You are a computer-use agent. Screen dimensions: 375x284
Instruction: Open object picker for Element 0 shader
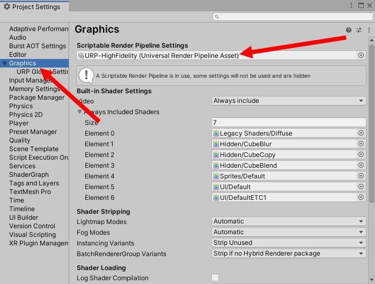(361, 133)
